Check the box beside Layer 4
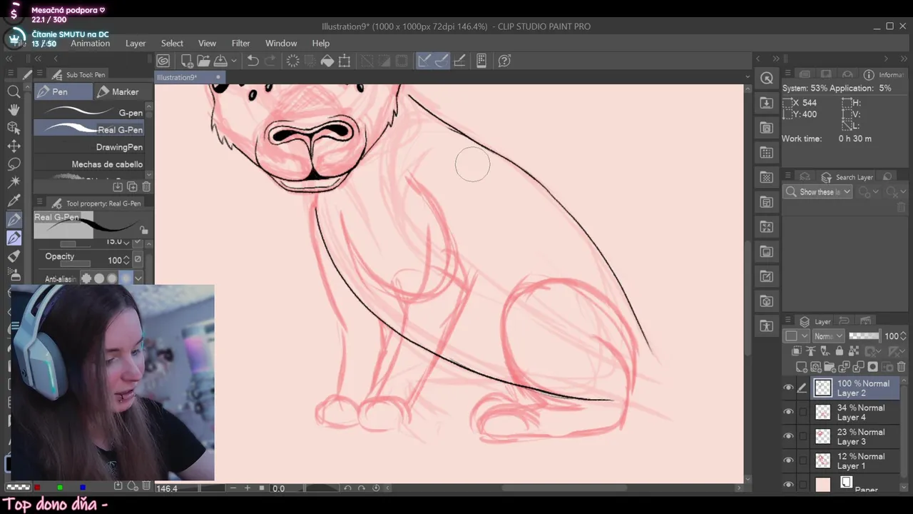 802,412
